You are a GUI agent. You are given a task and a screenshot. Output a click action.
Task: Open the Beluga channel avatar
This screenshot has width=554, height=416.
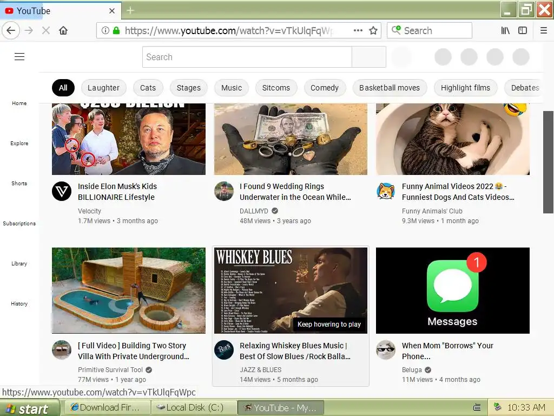click(x=385, y=350)
